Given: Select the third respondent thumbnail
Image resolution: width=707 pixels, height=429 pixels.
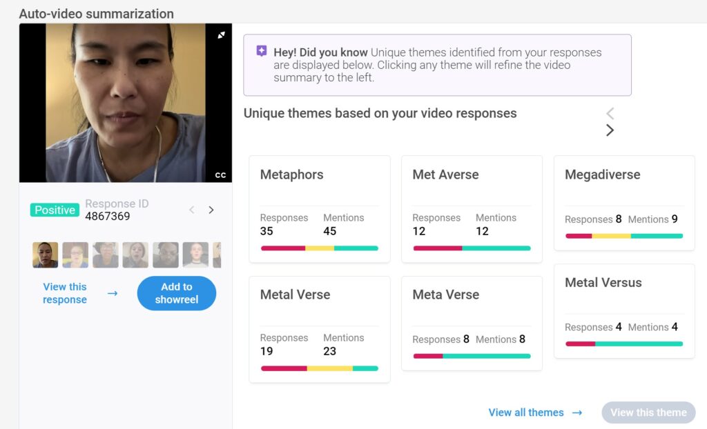Looking at the screenshot, I should pos(106,255).
